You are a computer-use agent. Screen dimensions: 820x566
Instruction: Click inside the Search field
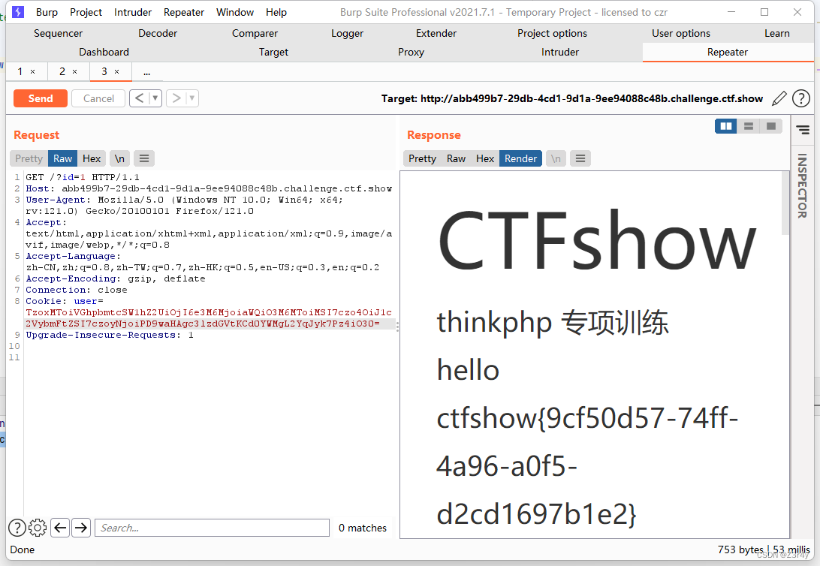point(210,527)
